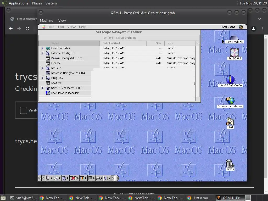Select the Internet Config 1.3 folder icon

pos(48,53)
